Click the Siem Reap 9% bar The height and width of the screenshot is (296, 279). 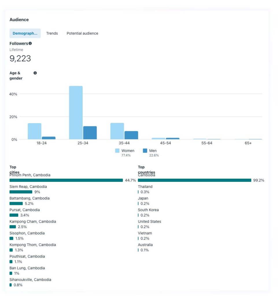point(21,192)
